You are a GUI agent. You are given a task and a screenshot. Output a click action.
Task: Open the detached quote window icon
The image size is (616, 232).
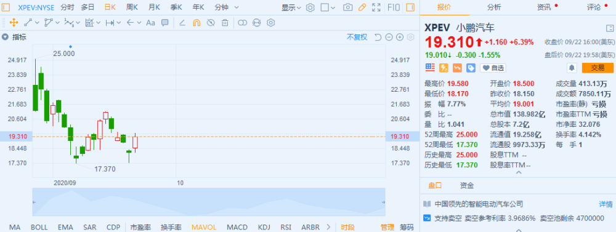610,28
